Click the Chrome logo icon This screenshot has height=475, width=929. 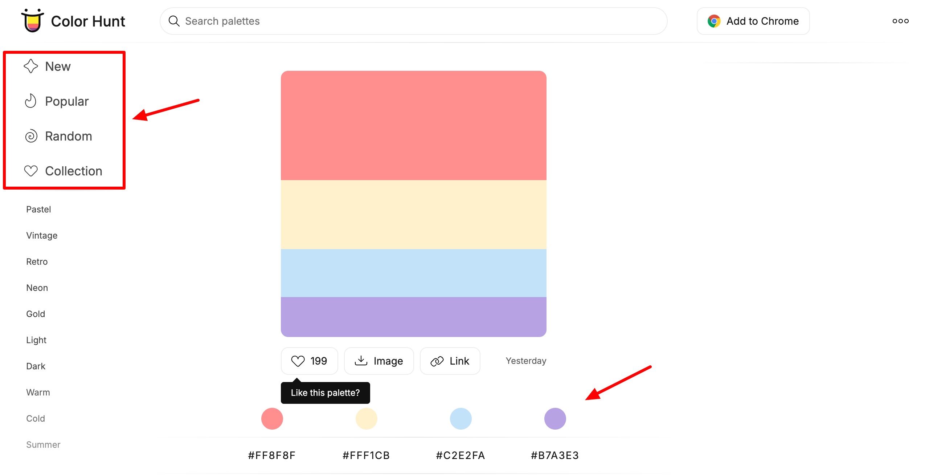coord(714,21)
